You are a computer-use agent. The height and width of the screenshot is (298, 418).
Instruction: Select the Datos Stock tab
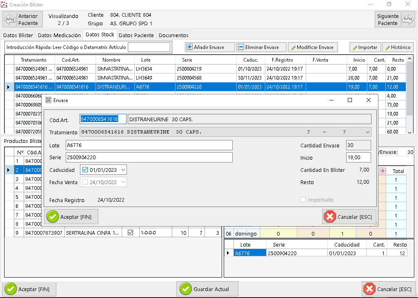click(100, 35)
